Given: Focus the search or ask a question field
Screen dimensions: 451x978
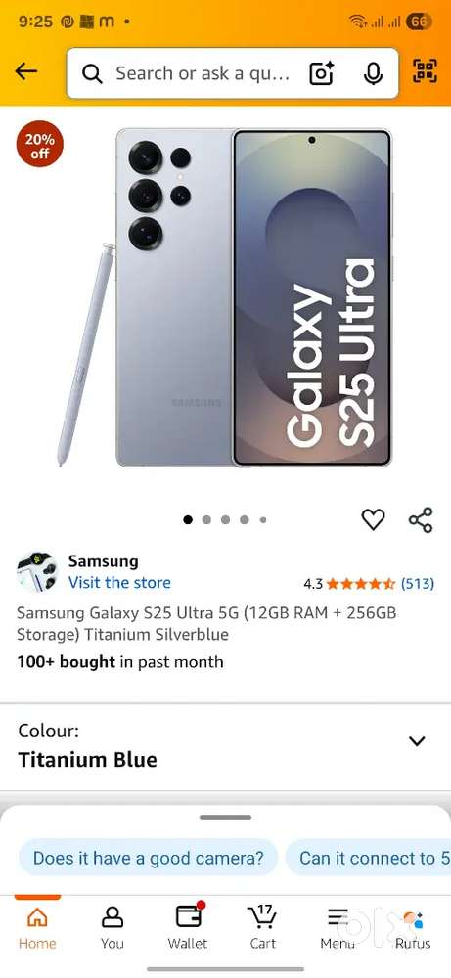Looking at the screenshot, I should 203,73.
